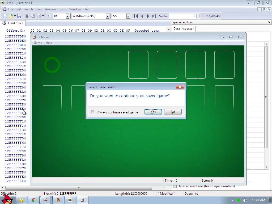Viewport: 272px width, 204px height.
Task: Click the Open disk image icon in HxD toolbar
Action: coord(39,16)
